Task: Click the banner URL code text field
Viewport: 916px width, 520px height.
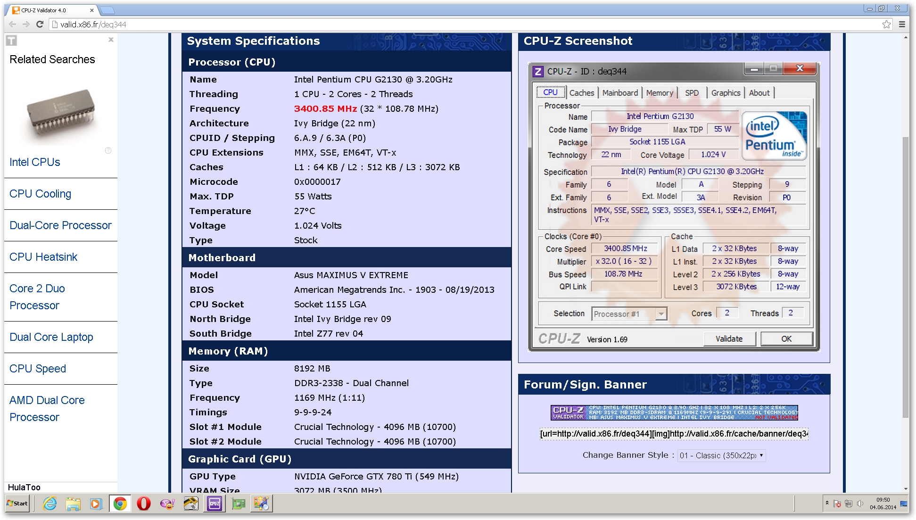Action: coord(674,434)
